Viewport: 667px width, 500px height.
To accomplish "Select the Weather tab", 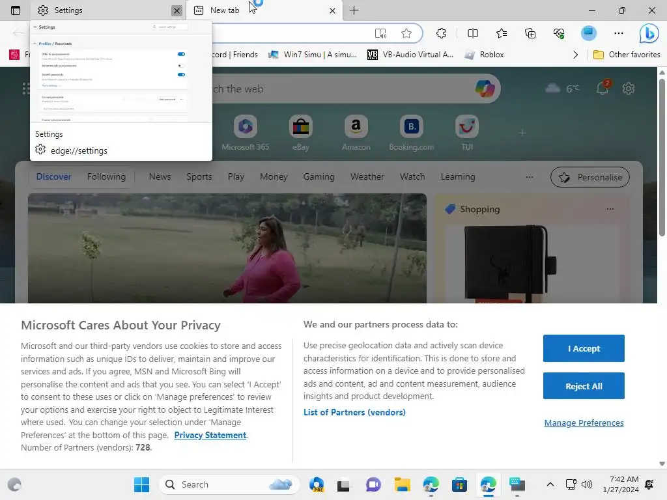I will [x=367, y=176].
